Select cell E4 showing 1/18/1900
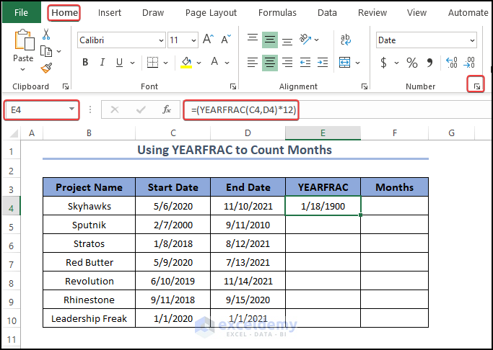493x350 pixels. point(323,206)
